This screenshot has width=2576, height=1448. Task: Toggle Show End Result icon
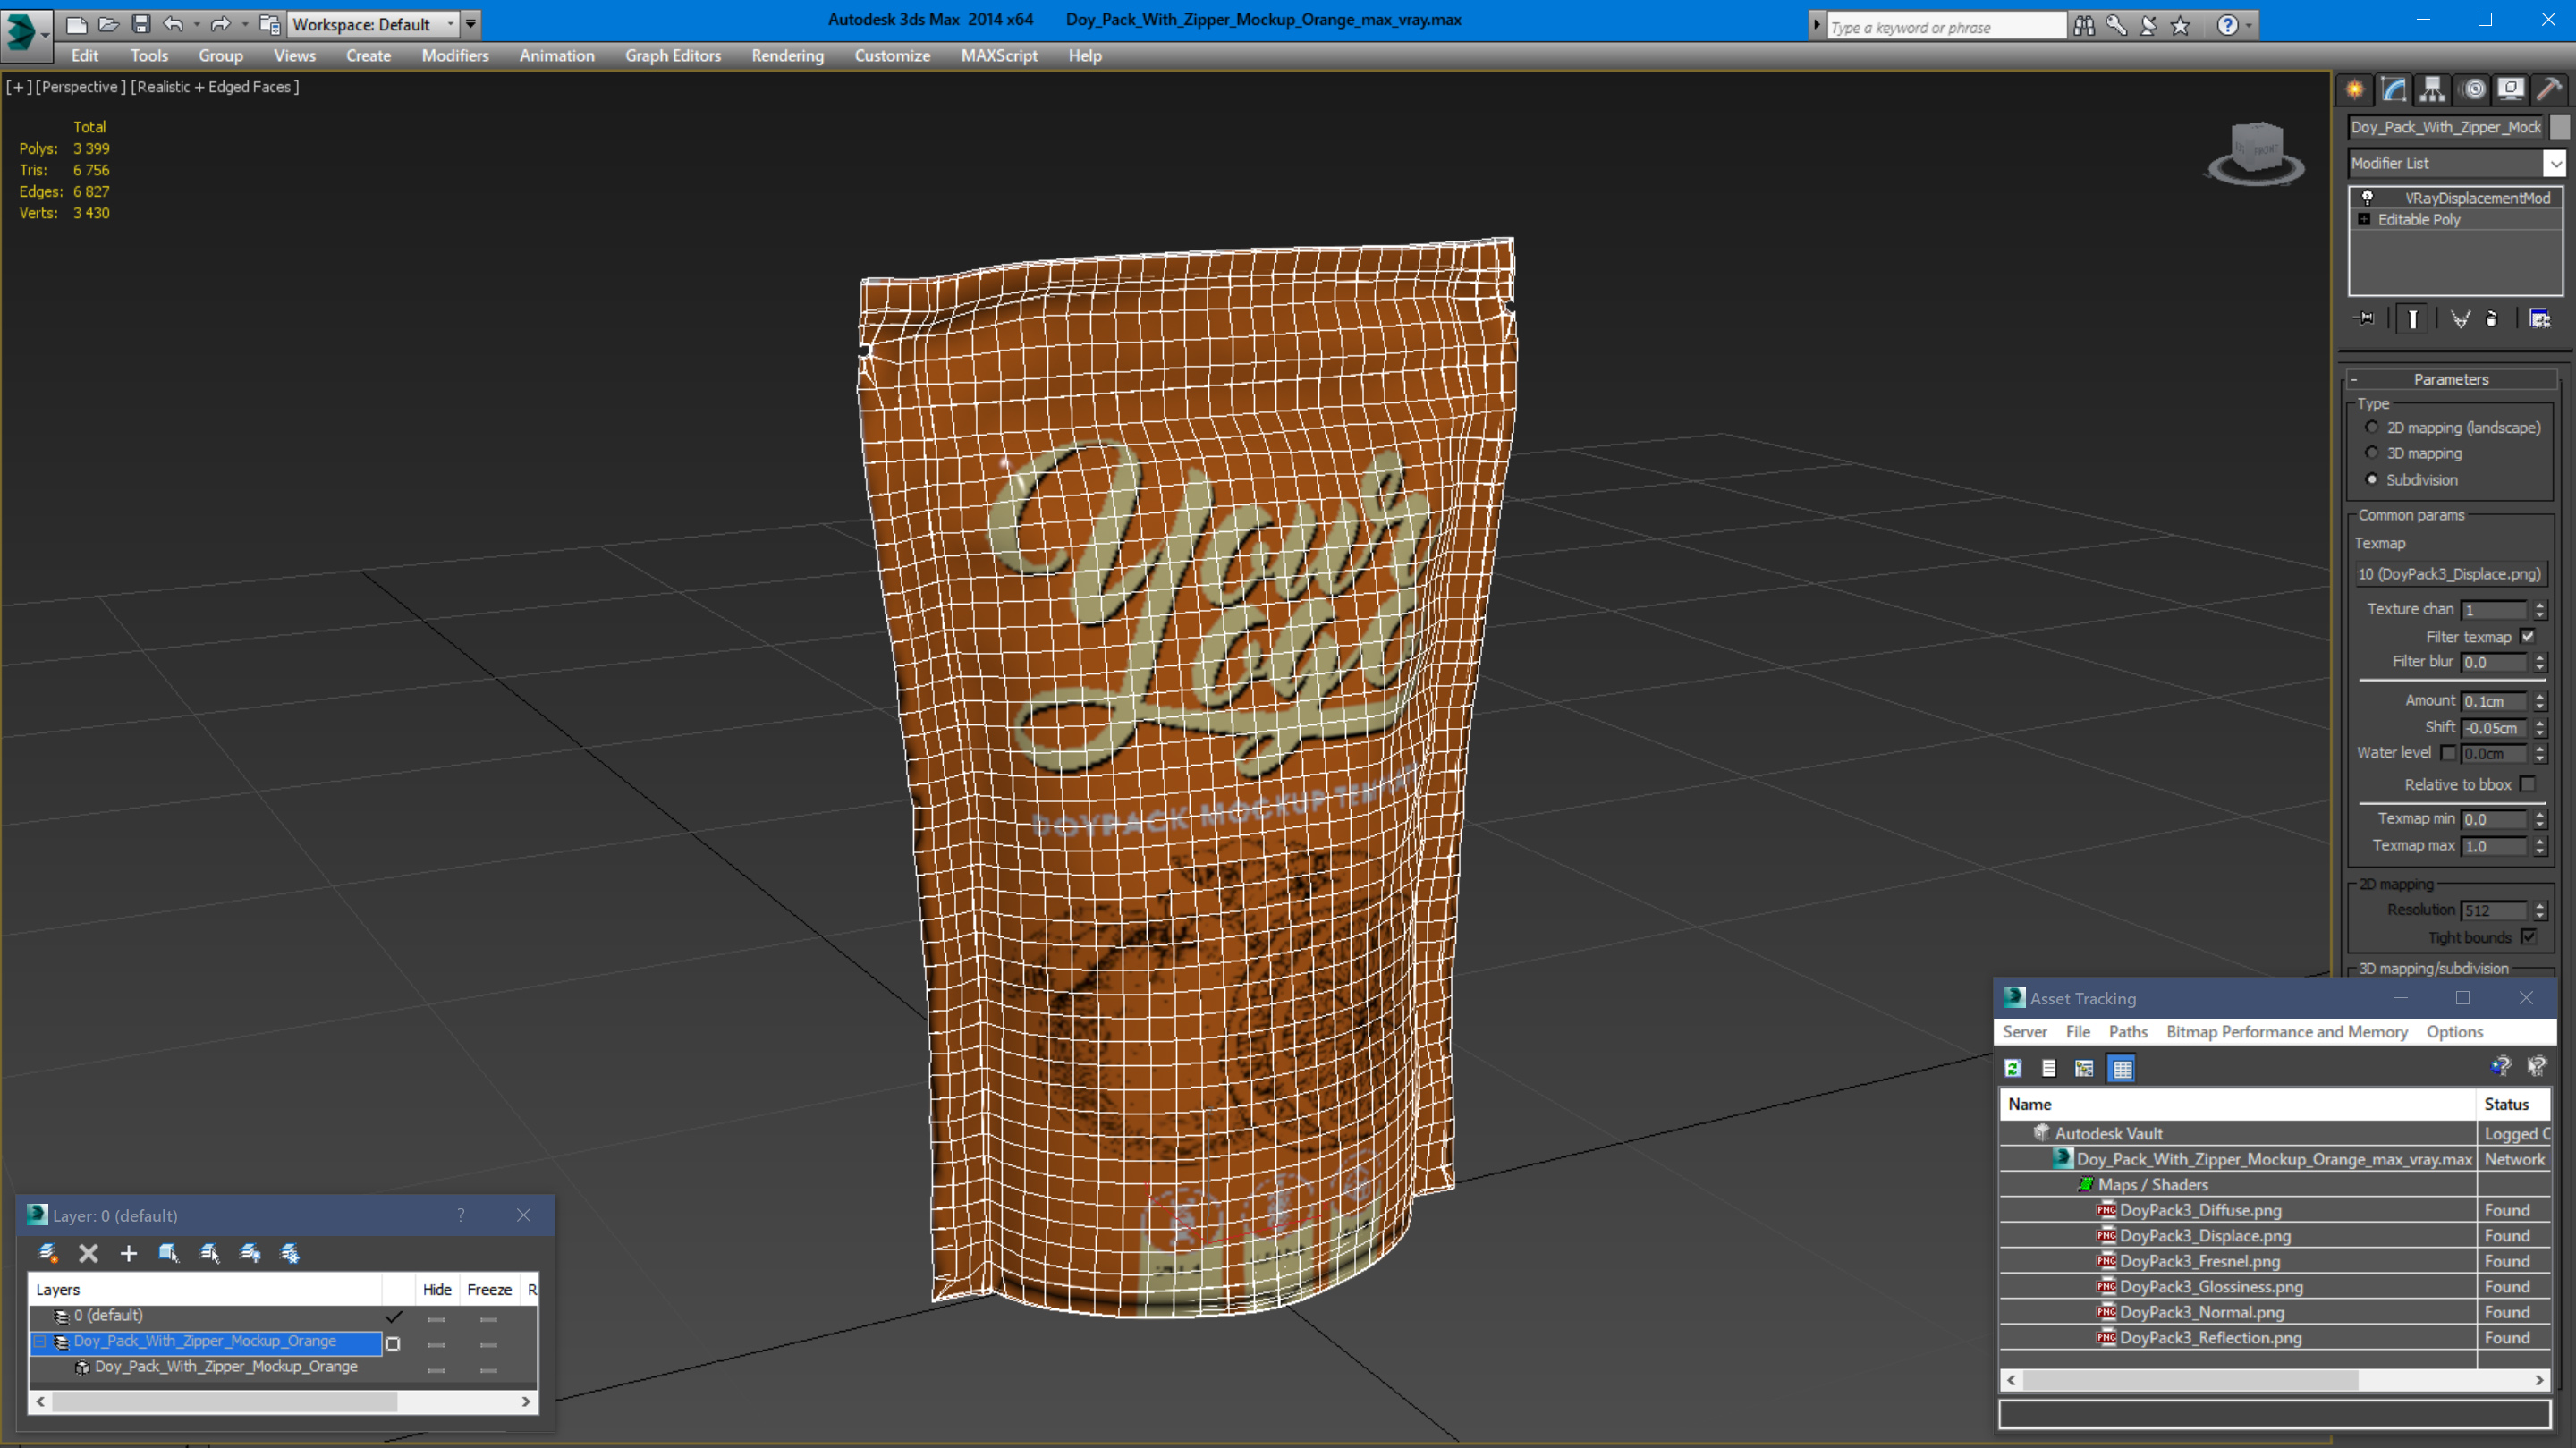coord(2412,319)
